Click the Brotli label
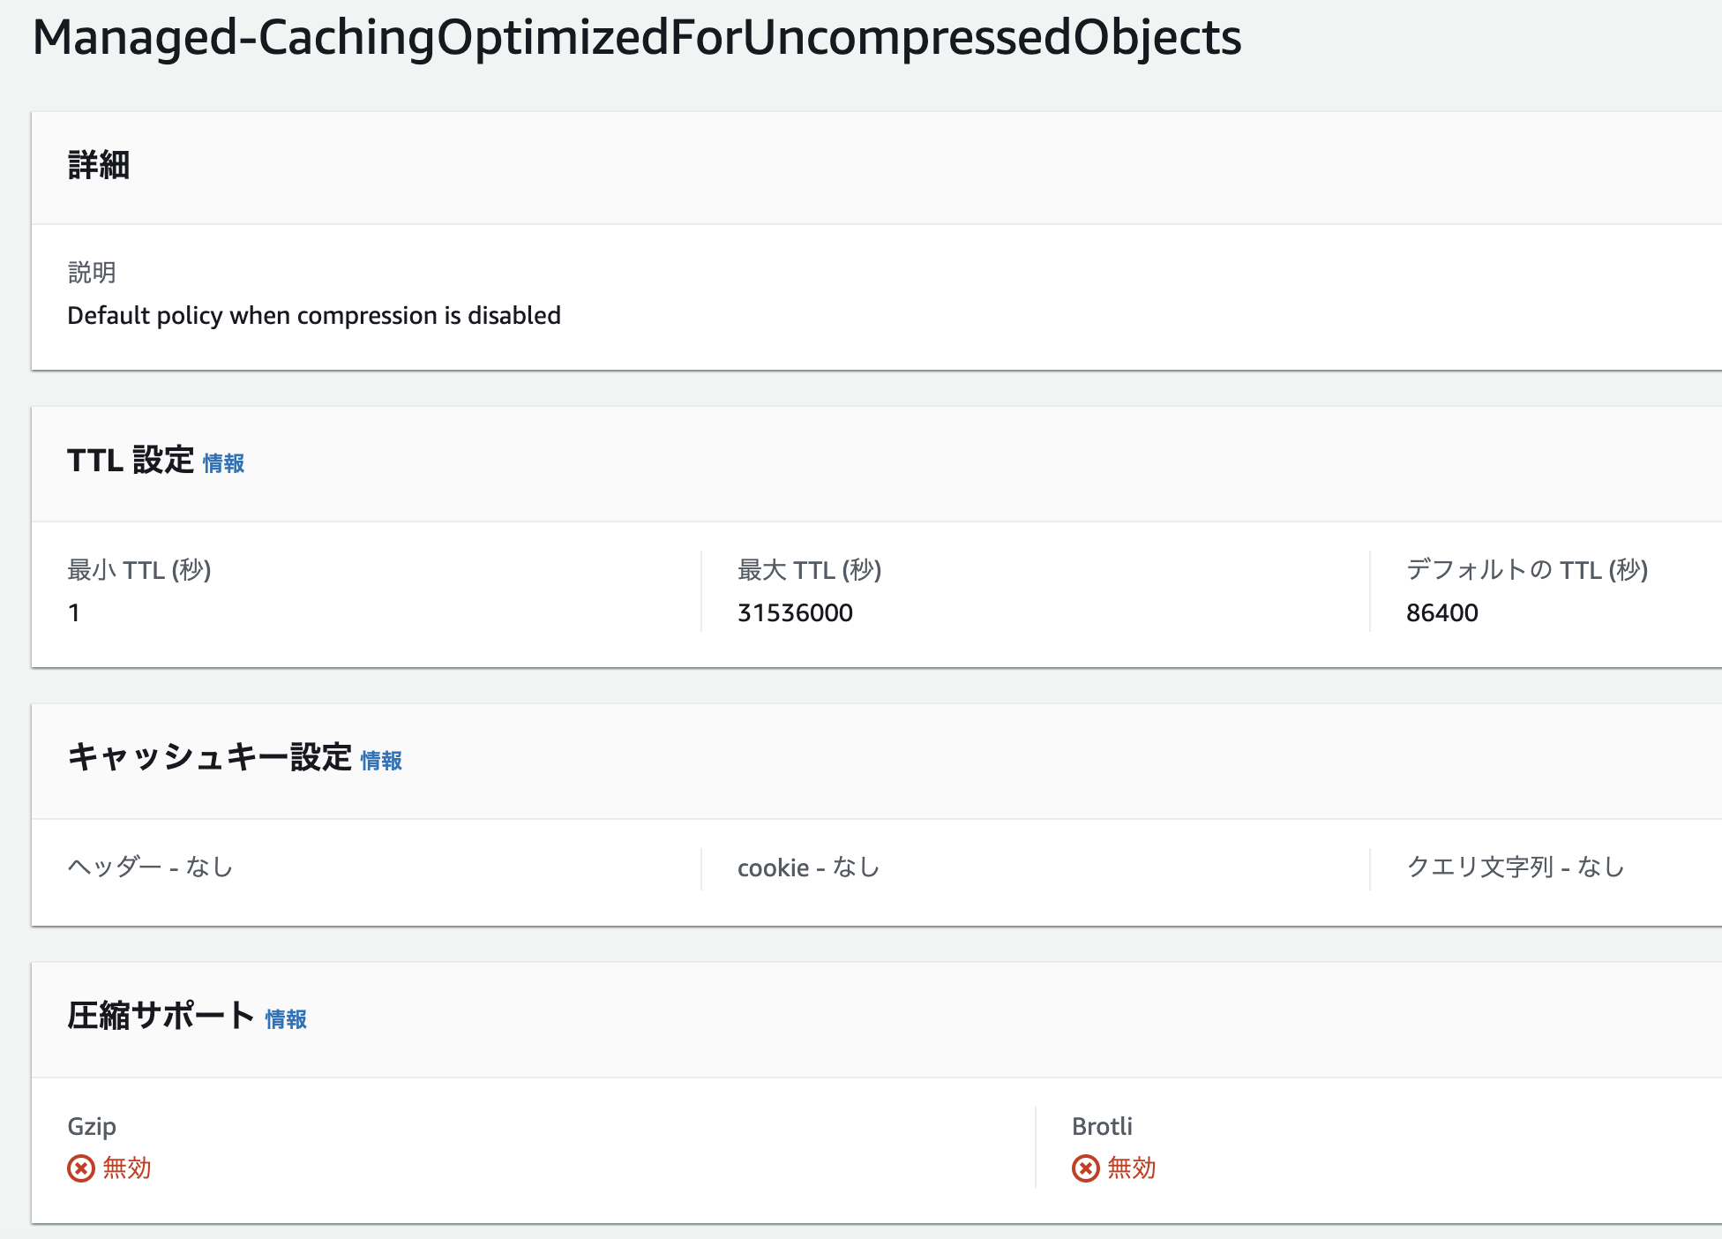1722x1239 pixels. tap(1102, 1126)
